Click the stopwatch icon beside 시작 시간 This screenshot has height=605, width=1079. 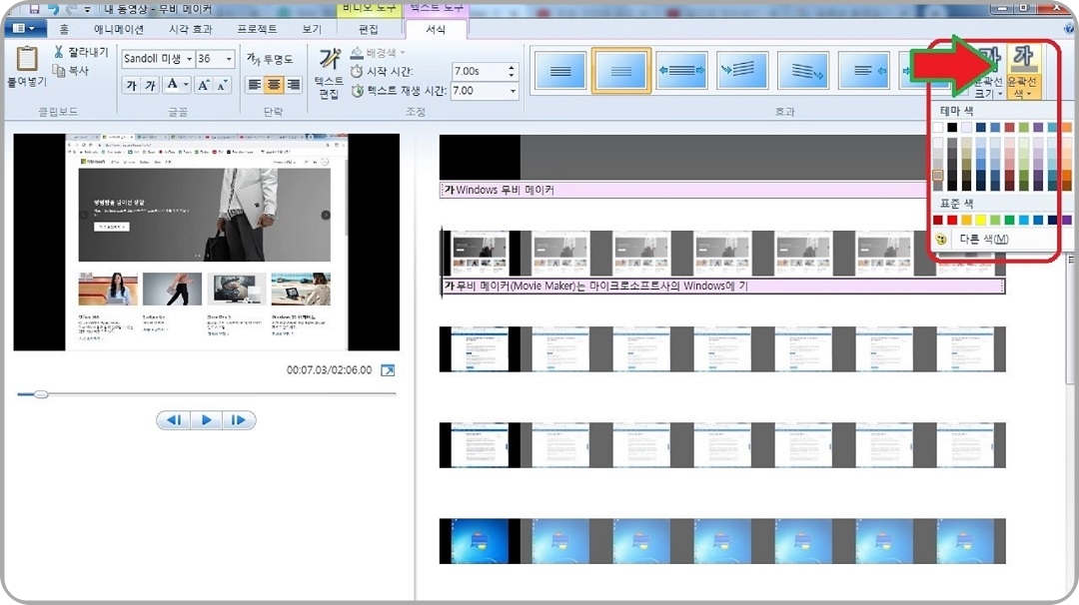coord(357,72)
